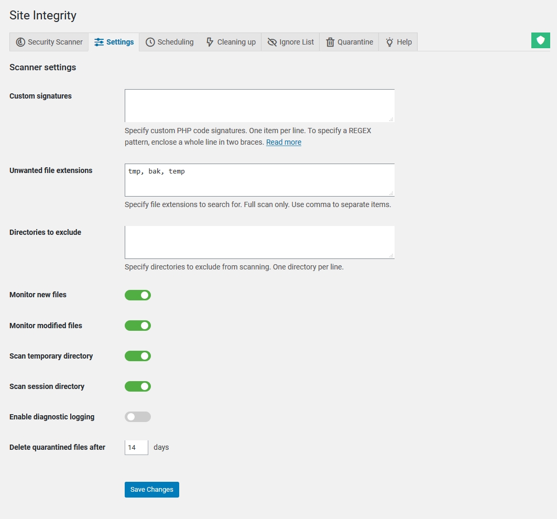Viewport: 557px width, 519px height.
Task: Click the crossed-eye icon on Ignore List tab
Action: pos(272,42)
